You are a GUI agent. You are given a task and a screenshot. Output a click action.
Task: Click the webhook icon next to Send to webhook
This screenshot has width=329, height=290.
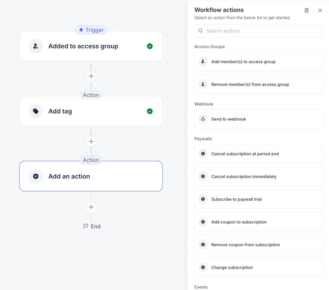pos(203,119)
